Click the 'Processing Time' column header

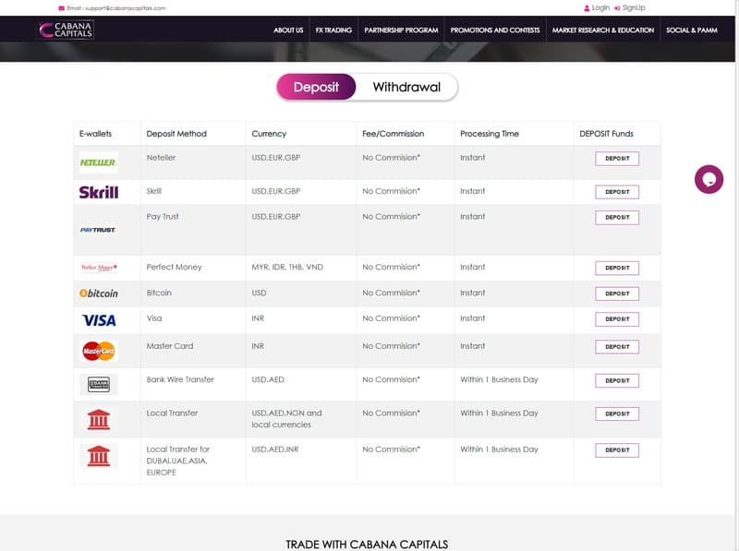(490, 134)
